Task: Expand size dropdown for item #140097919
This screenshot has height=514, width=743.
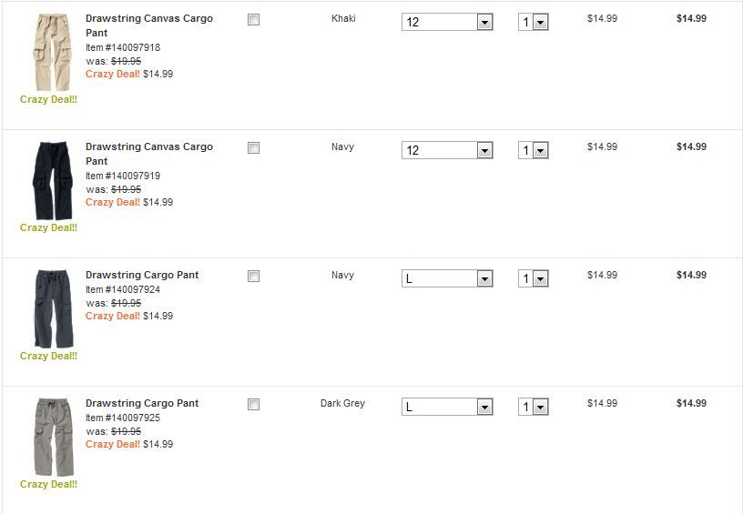Action: pyautogui.click(x=447, y=150)
